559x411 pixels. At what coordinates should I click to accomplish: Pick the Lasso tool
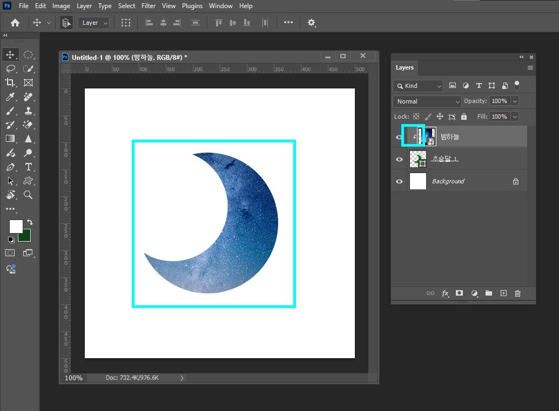click(x=10, y=68)
